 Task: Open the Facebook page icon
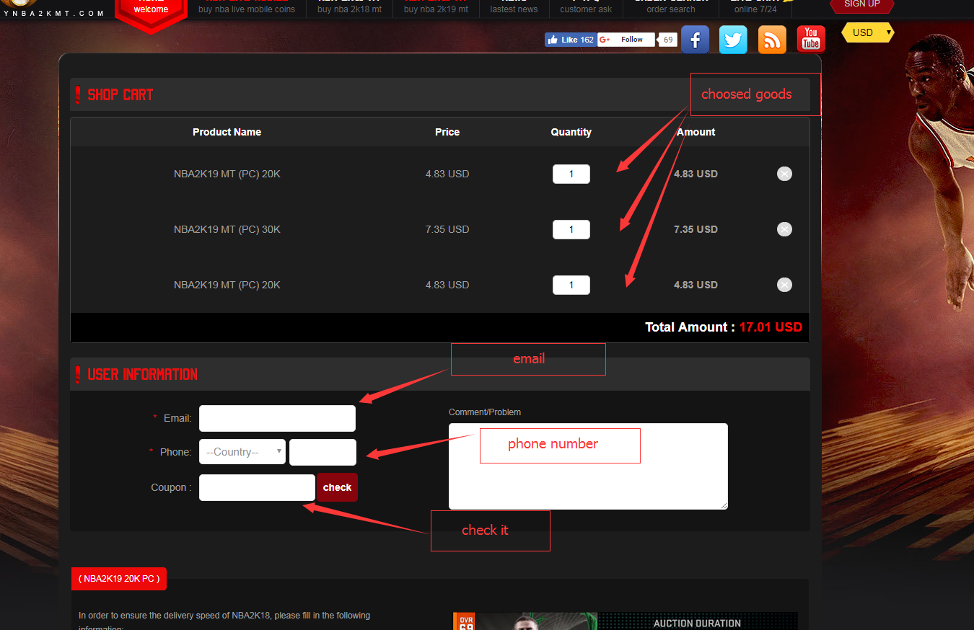tap(695, 40)
